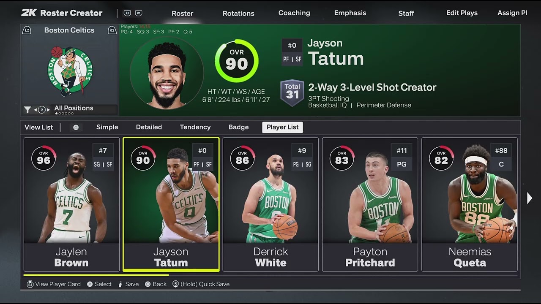Open the Roster tab

pos(183,13)
